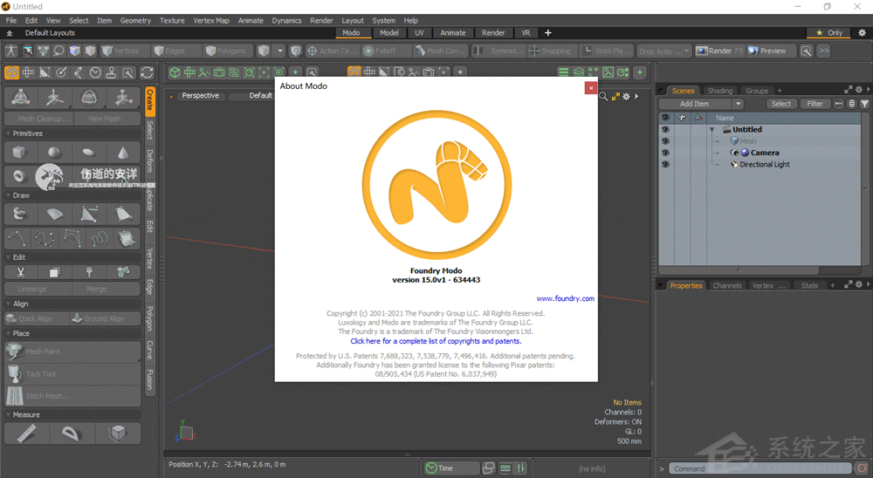Click the green cube icon above viewport
This screenshot has height=478, width=873.
pyautogui.click(x=175, y=72)
